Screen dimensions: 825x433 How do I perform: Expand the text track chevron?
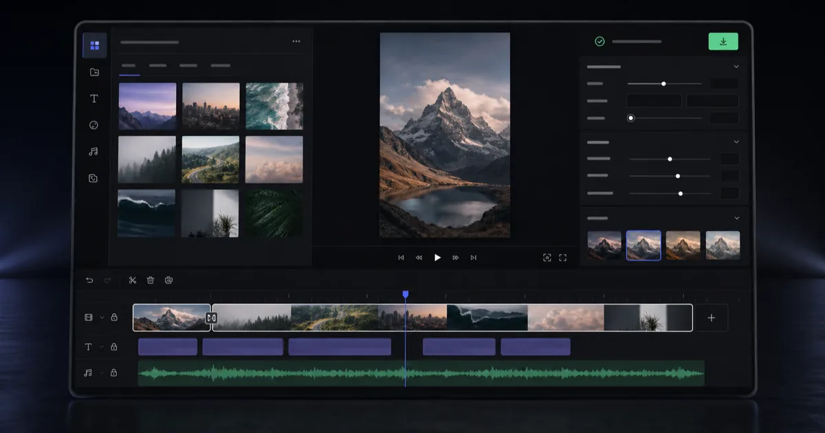(x=102, y=347)
